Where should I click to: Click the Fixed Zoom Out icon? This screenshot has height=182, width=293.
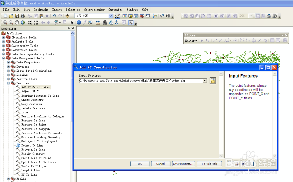(35, 23)
